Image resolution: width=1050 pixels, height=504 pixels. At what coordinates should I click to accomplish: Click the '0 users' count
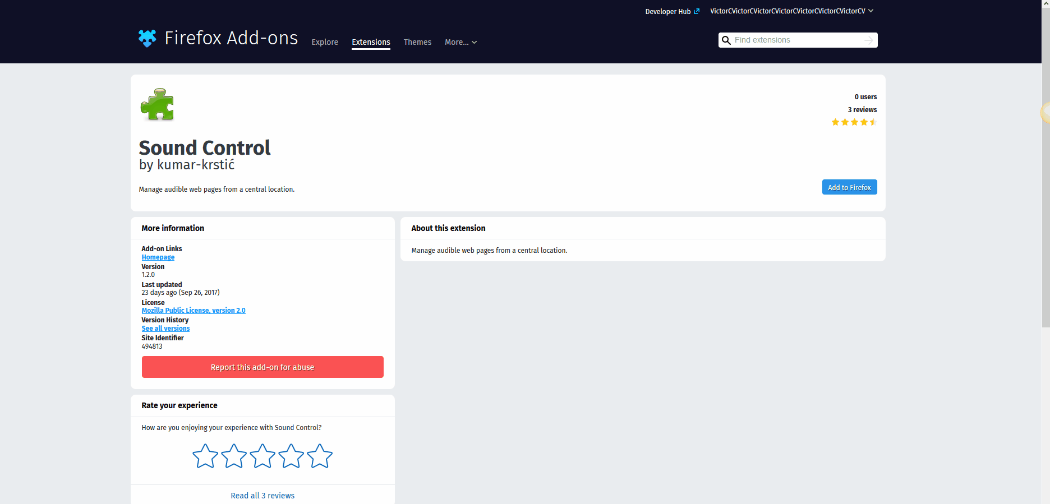tap(865, 97)
